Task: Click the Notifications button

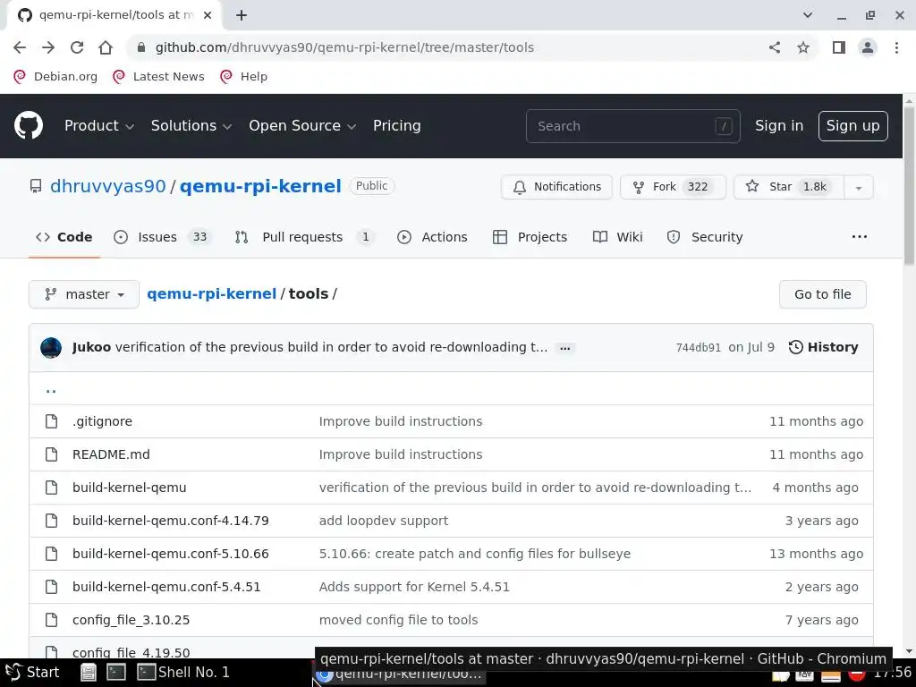Action: pyautogui.click(x=556, y=187)
